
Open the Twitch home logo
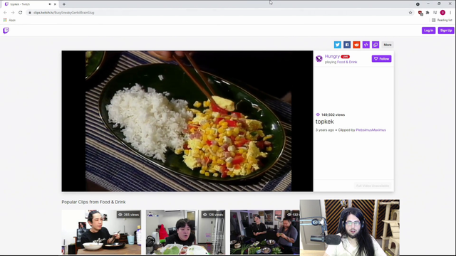(x=6, y=31)
